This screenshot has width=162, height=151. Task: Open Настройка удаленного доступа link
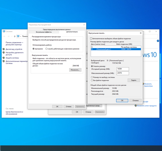(x=15, y=54)
